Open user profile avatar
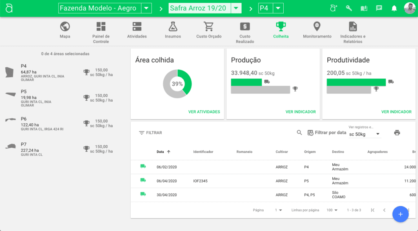The width and height of the screenshot is (418, 231). 409,8
